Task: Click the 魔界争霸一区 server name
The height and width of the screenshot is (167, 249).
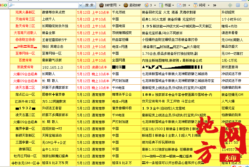Action: pyautogui.click(x=25, y=129)
